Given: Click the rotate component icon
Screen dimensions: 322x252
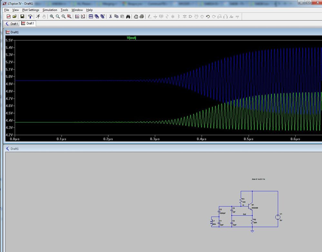Looking at the screenshot, I should (x=220, y=16).
